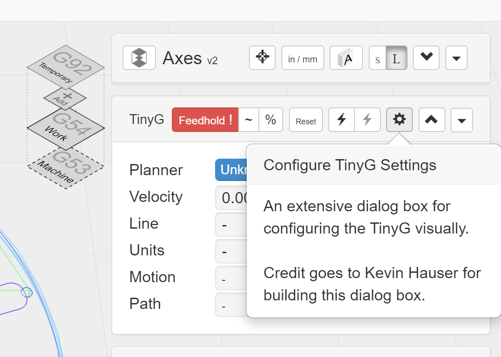Image resolution: width=501 pixels, height=357 pixels.
Task: Click the tilde (~) resume button
Action: point(248,120)
